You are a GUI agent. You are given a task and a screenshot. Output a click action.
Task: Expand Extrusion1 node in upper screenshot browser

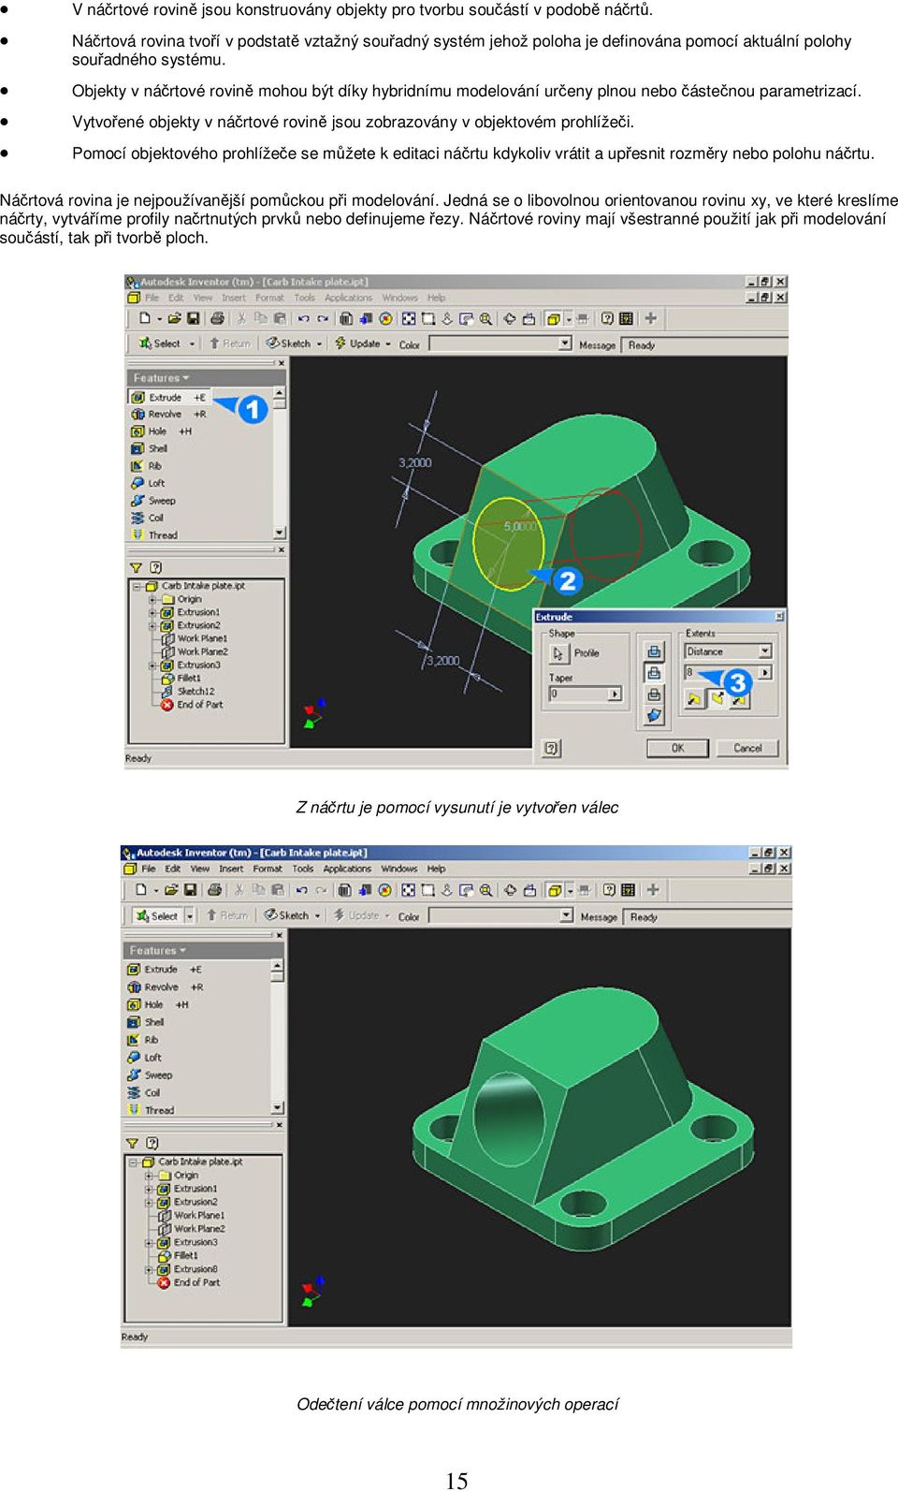(x=152, y=612)
